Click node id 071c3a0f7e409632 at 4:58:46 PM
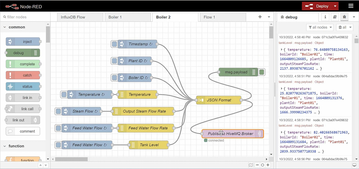The width and height of the screenshot is (359, 169). [330, 37]
